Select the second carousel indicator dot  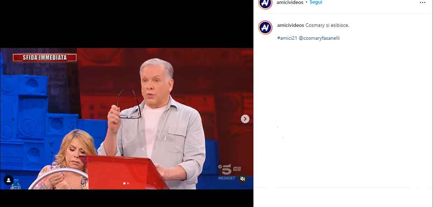click(128, 183)
